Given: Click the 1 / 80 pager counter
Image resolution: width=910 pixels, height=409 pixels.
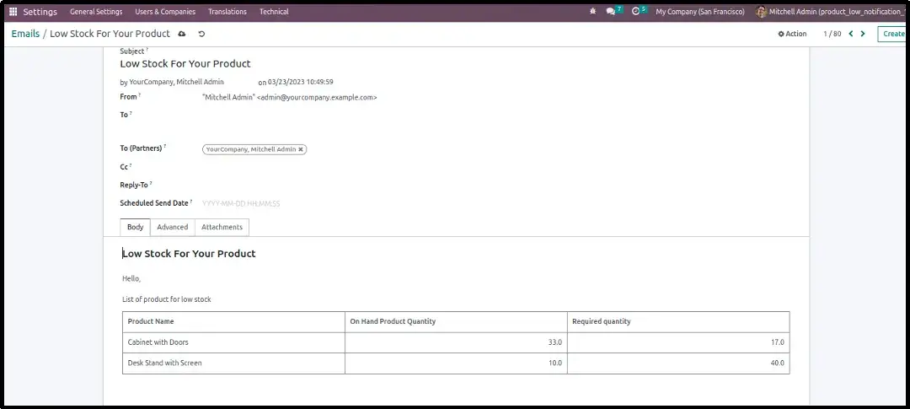Looking at the screenshot, I should (832, 34).
